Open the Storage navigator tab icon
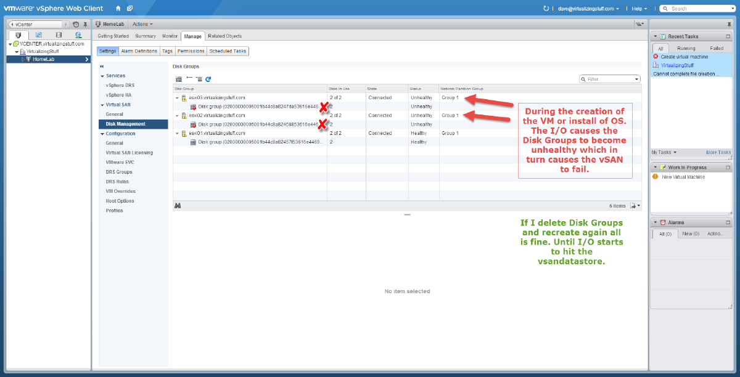Image resolution: width=740 pixels, height=377 pixels. [x=59, y=35]
